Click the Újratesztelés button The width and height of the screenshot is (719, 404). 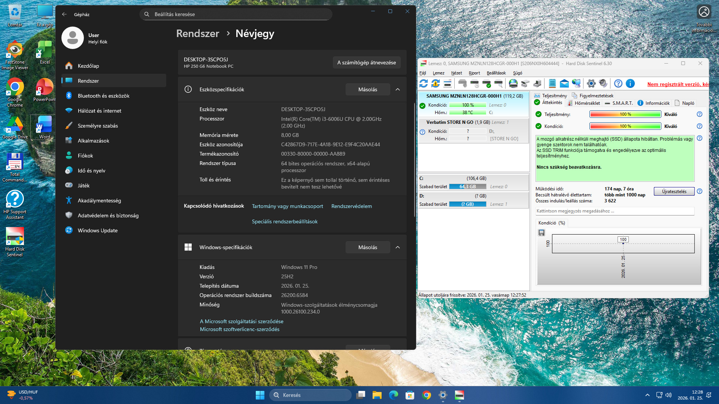(x=674, y=192)
